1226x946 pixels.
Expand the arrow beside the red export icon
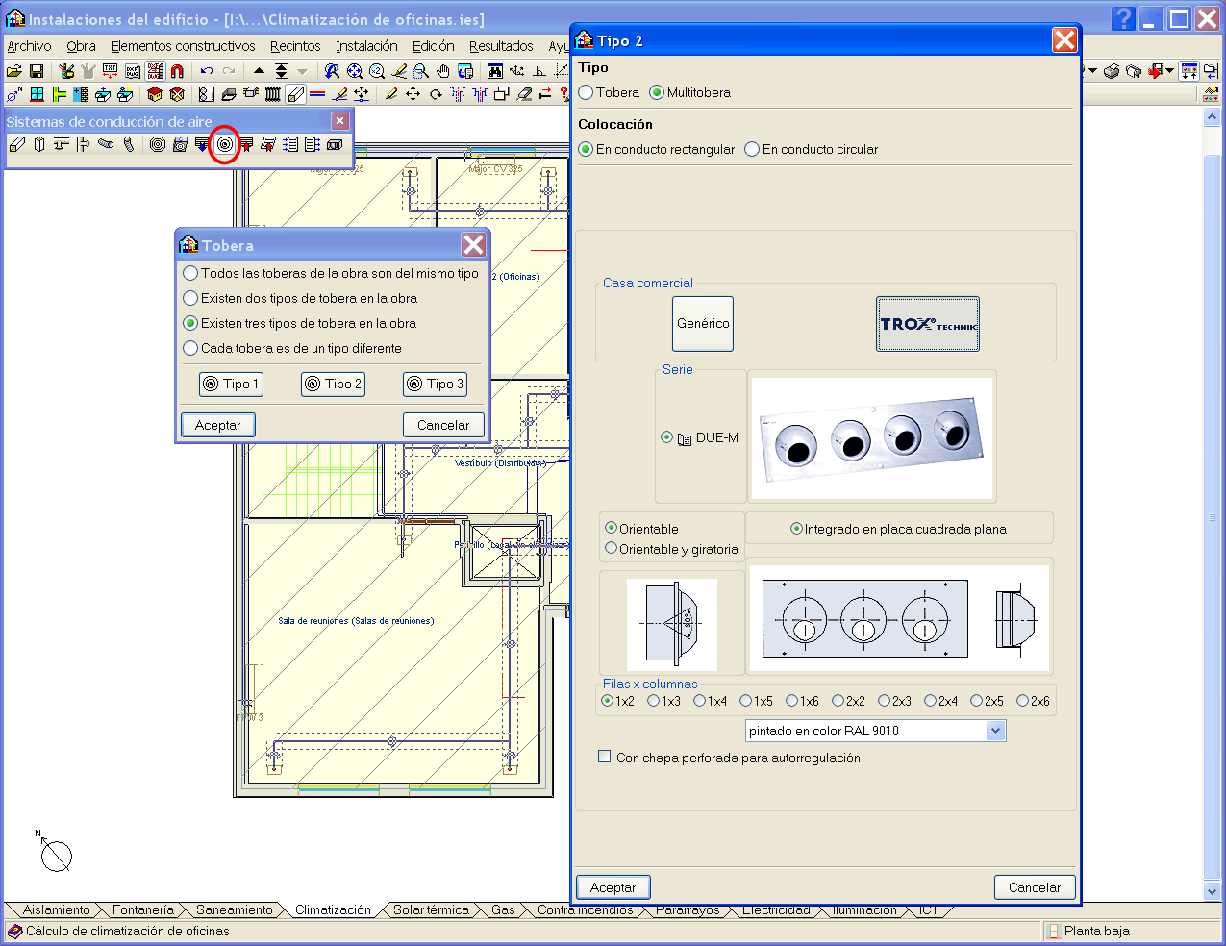click(x=1170, y=71)
